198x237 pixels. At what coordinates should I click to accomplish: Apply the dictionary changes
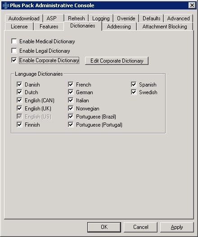click(x=177, y=227)
